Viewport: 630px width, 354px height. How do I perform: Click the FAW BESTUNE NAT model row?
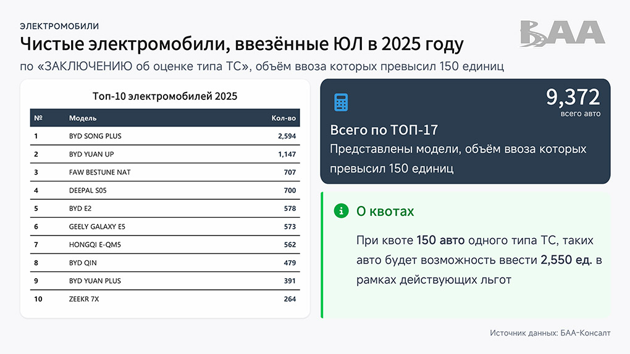tap(164, 172)
